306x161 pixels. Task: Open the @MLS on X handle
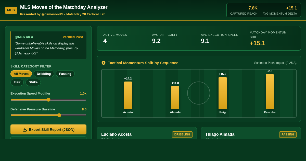click(24, 37)
